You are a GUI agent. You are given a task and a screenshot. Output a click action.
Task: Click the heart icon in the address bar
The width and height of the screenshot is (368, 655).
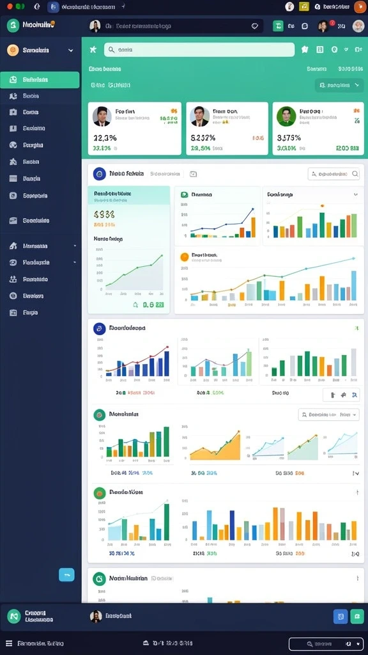254,26
